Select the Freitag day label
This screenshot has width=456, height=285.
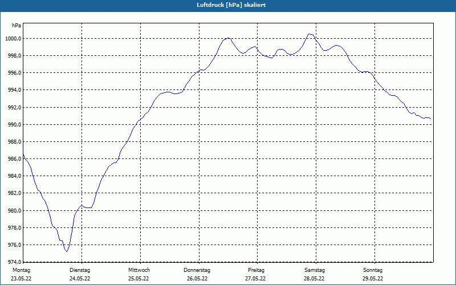point(256,270)
